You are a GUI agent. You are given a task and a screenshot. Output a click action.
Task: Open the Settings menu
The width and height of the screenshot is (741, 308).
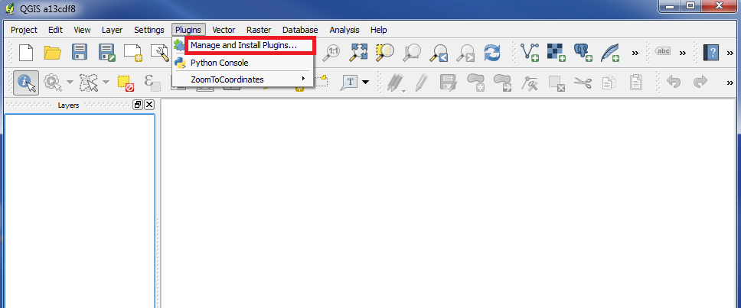149,30
